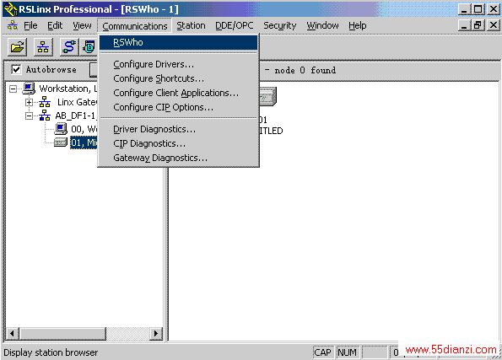Image resolution: width=502 pixels, height=360 pixels.
Task: Click the 00 workstation node computer icon
Action: [x=61, y=129]
